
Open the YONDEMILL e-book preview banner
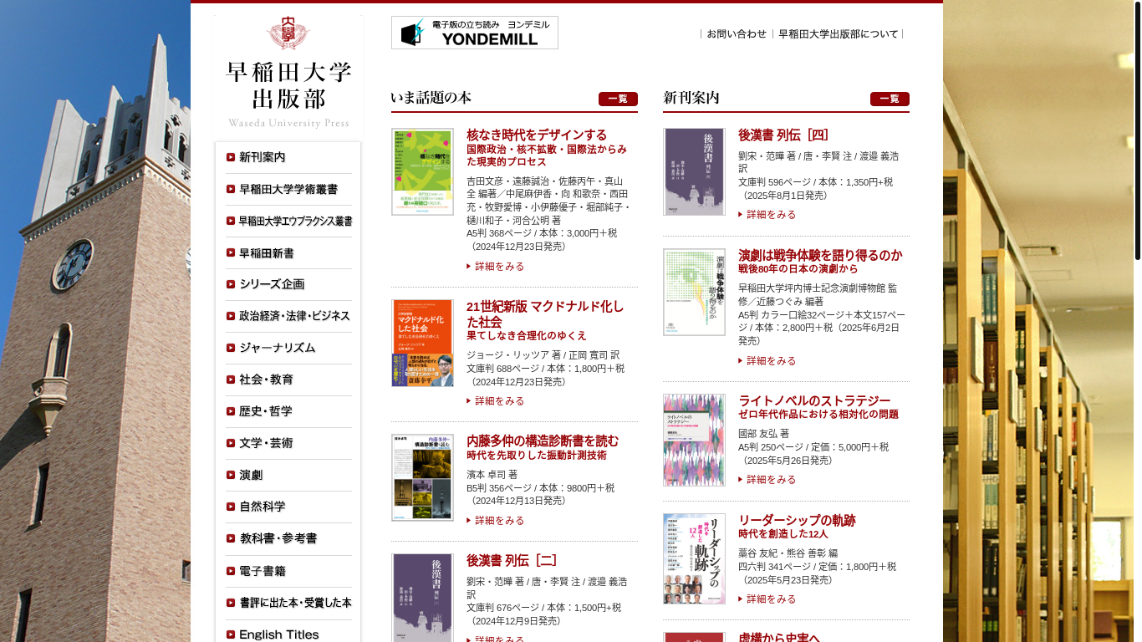point(475,33)
